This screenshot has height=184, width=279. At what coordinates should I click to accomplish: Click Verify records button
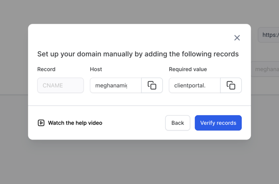click(x=218, y=123)
